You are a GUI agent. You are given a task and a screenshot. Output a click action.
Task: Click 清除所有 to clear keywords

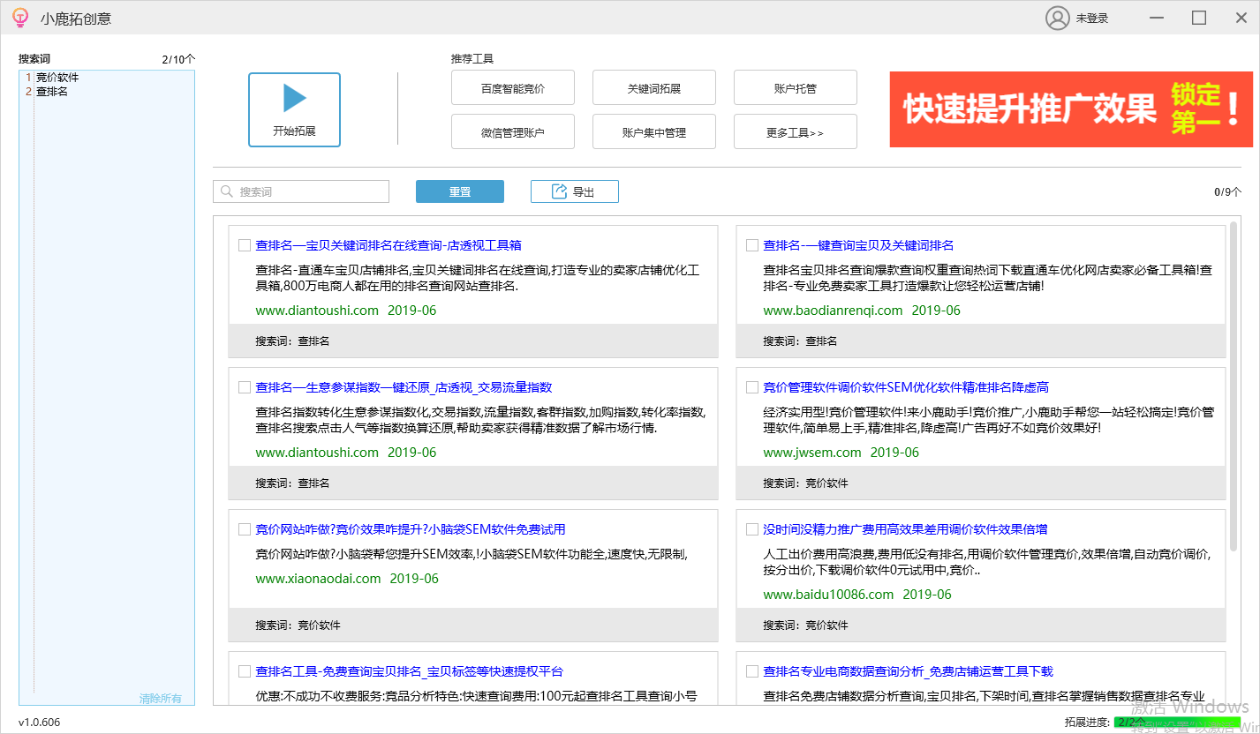tap(161, 699)
